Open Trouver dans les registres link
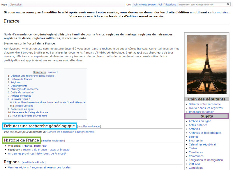 tap(206, 108)
